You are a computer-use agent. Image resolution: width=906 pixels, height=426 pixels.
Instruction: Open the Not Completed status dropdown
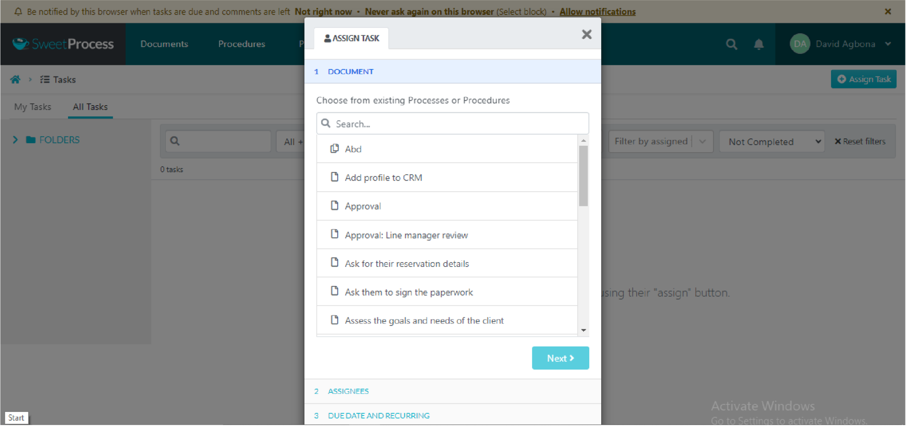[x=772, y=141]
